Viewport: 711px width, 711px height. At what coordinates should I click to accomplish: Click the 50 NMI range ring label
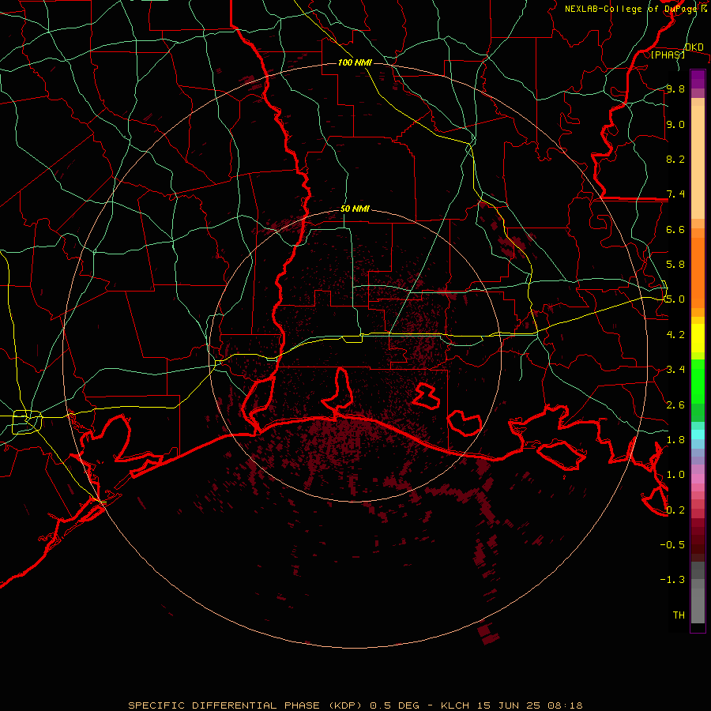tap(355, 209)
